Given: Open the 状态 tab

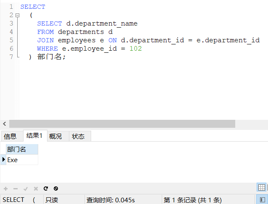Looking at the screenshot, I should [x=78, y=136].
